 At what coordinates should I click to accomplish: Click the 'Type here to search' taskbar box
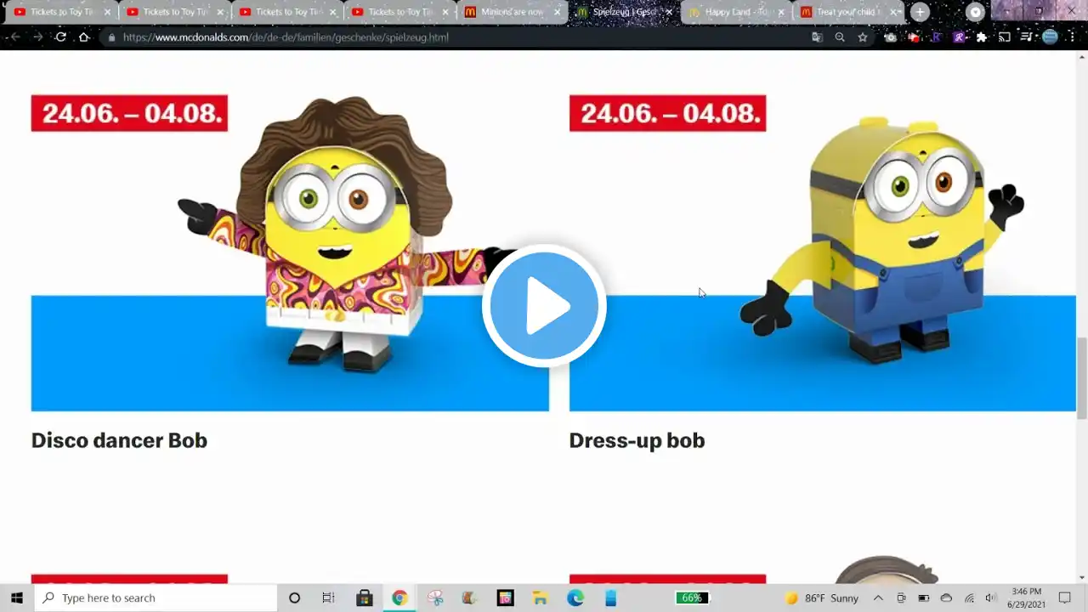pyautogui.click(x=156, y=598)
